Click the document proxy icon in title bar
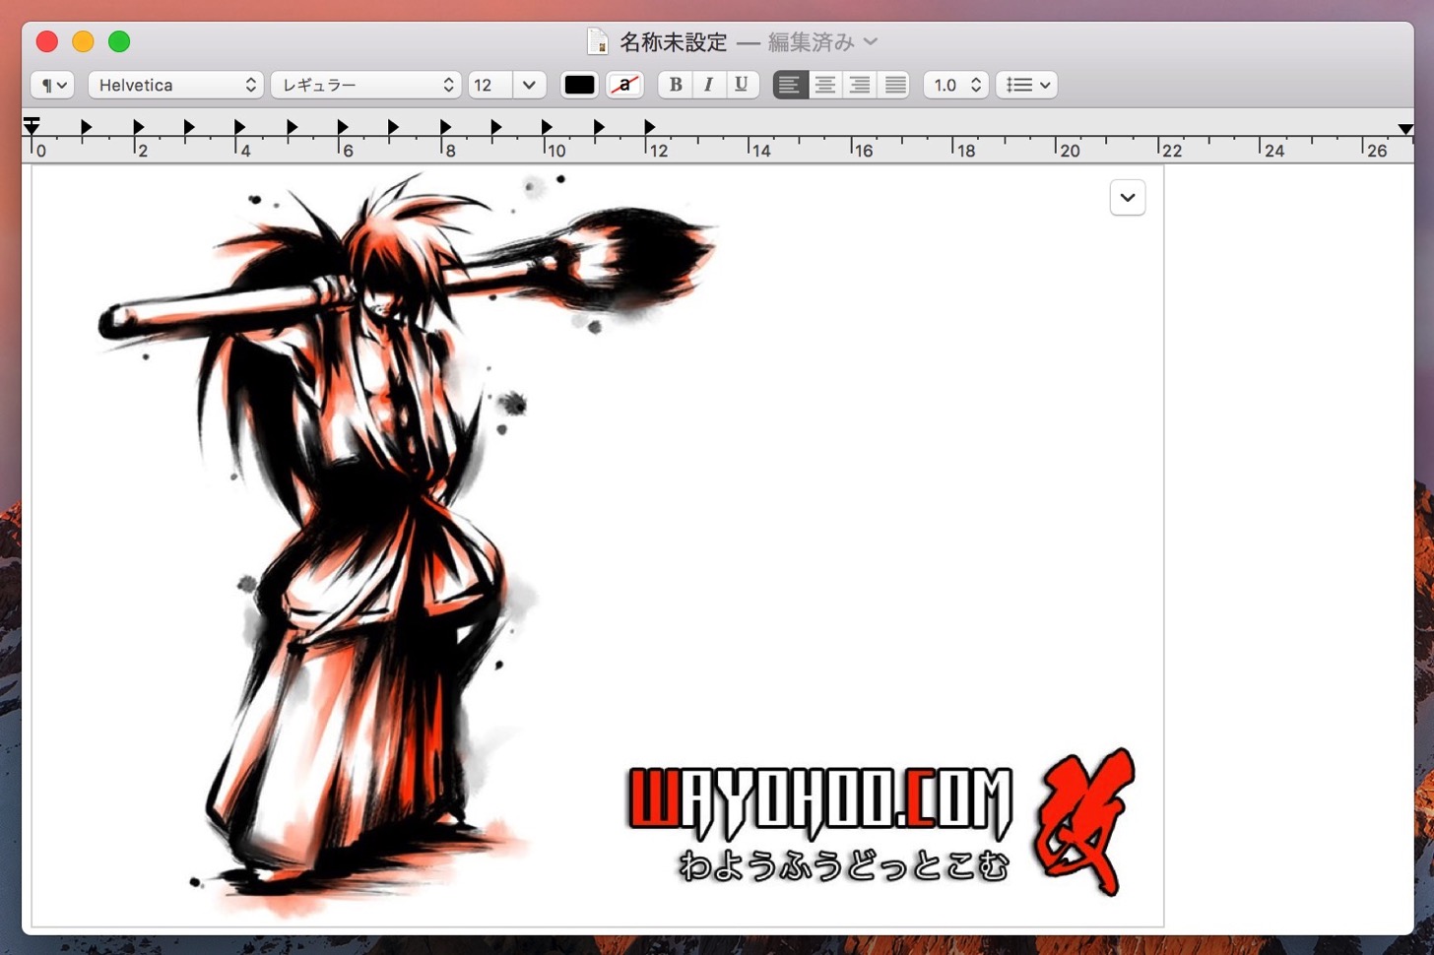This screenshot has width=1434, height=955. 597,41
